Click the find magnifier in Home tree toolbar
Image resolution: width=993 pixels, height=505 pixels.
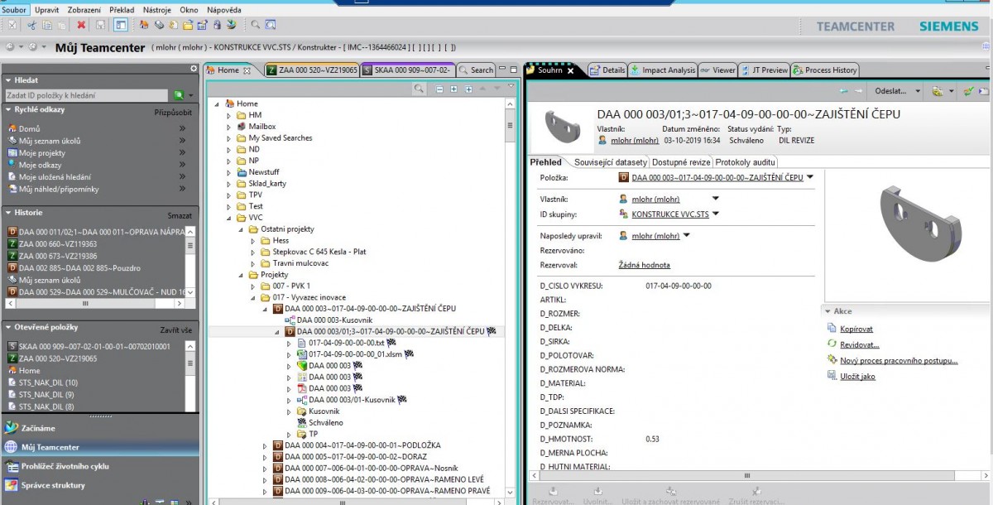[x=419, y=89]
